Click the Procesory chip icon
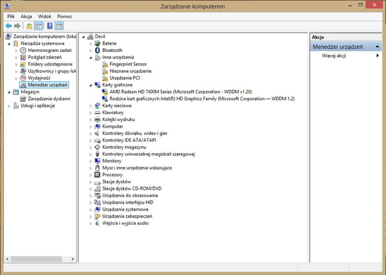This screenshot has width=386, height=275. [x=97, y=175]
